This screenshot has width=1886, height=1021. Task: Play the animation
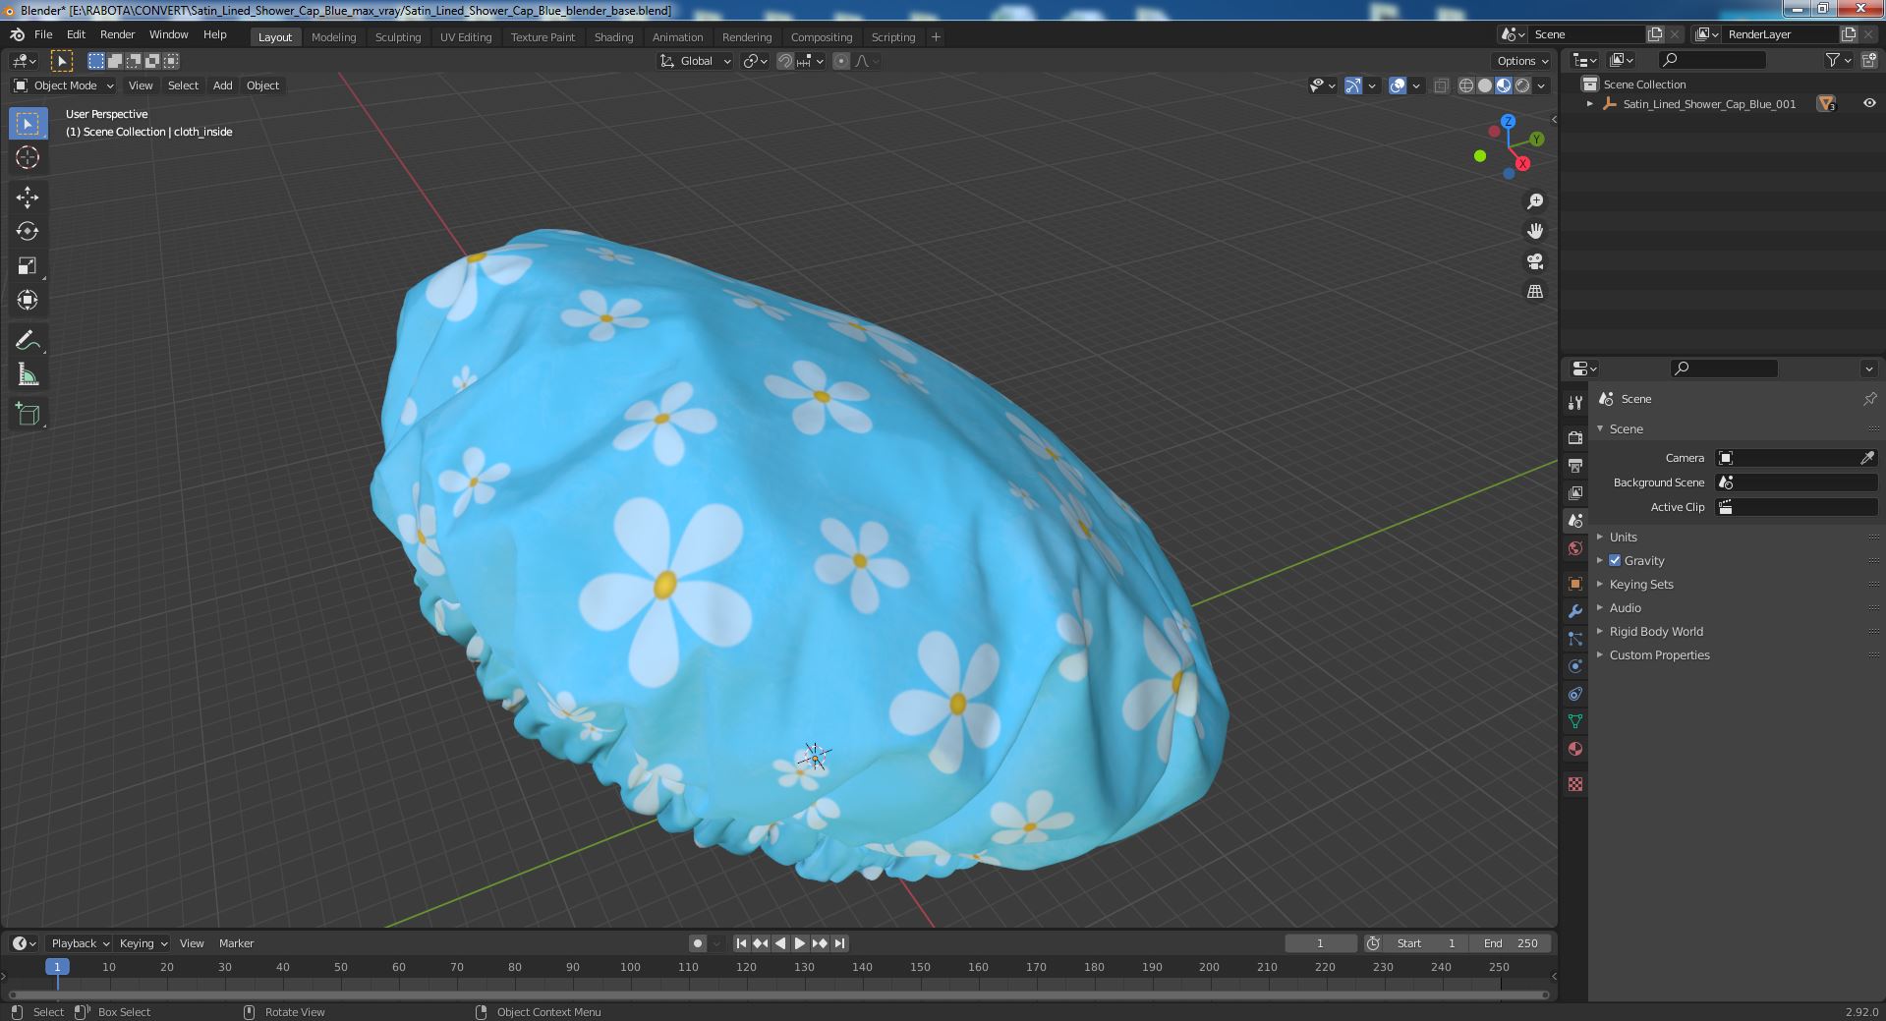tap(800, 943)
